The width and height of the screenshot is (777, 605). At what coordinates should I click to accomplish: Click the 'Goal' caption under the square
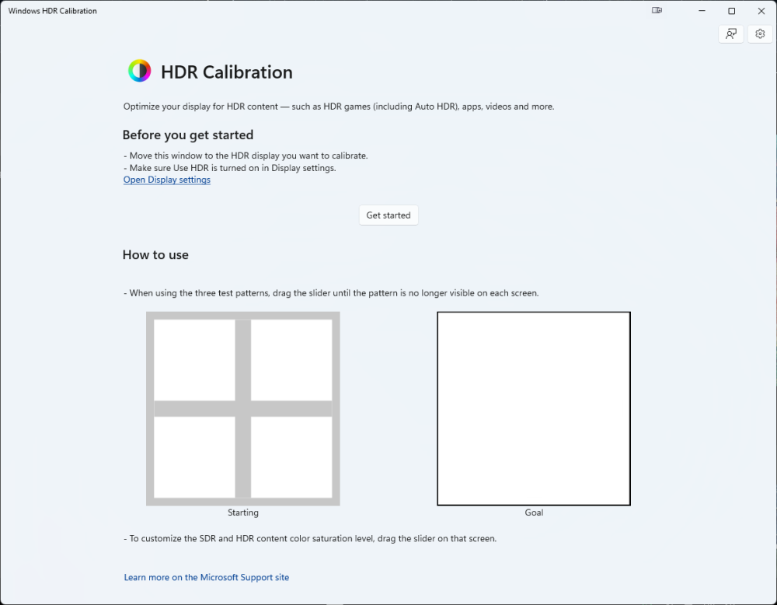pyautogui.click(x=534, y=512)
